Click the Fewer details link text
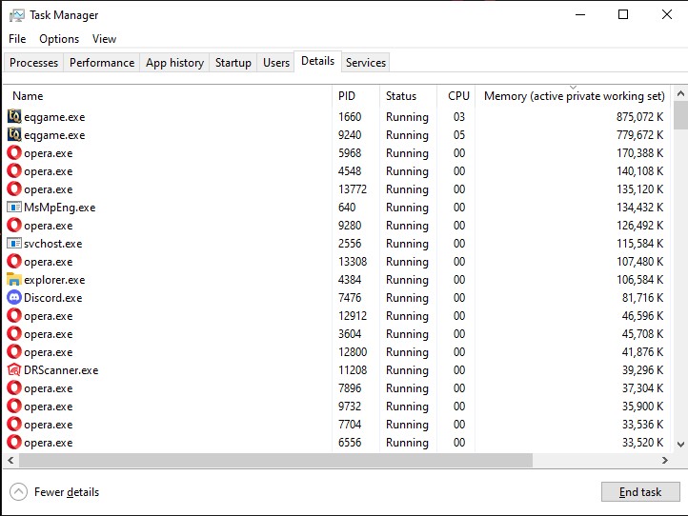The width and height of the screenshot is (688, 516). point(67,492)
